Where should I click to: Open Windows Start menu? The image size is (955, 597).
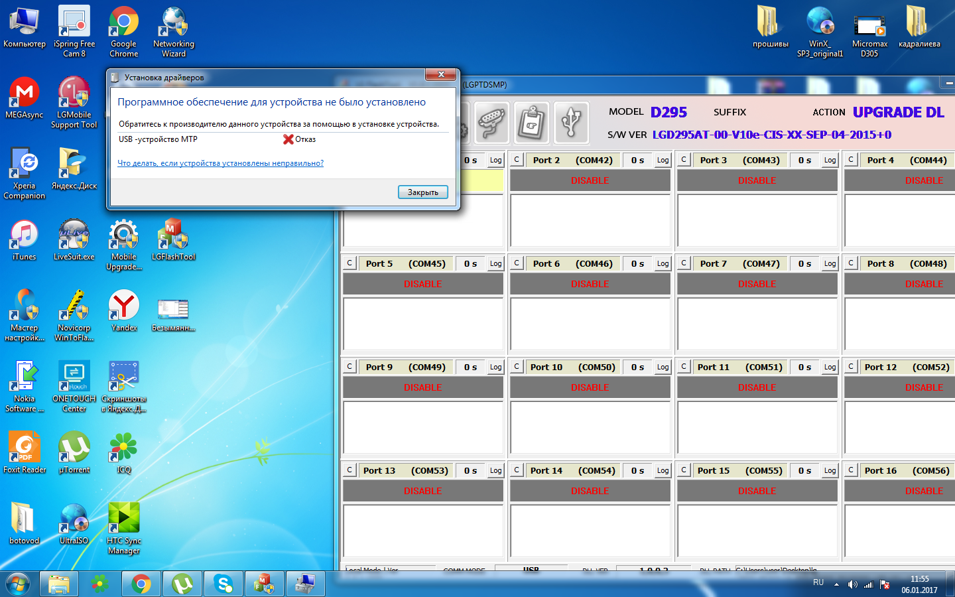coord(18,584)
